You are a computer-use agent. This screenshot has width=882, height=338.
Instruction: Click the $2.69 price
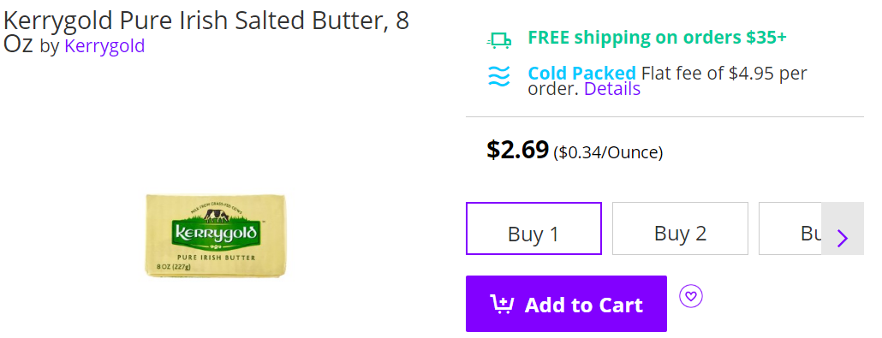click(x=517, y=149)
